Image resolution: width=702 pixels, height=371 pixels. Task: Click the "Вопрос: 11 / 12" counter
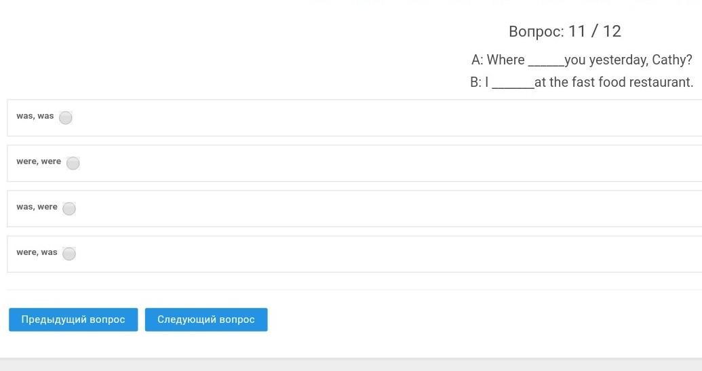click(x=564, y=31)
